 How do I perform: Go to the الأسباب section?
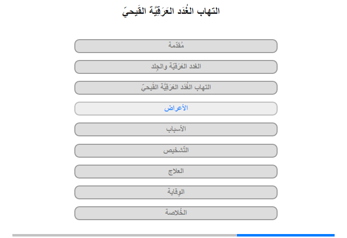click(176, 129)
